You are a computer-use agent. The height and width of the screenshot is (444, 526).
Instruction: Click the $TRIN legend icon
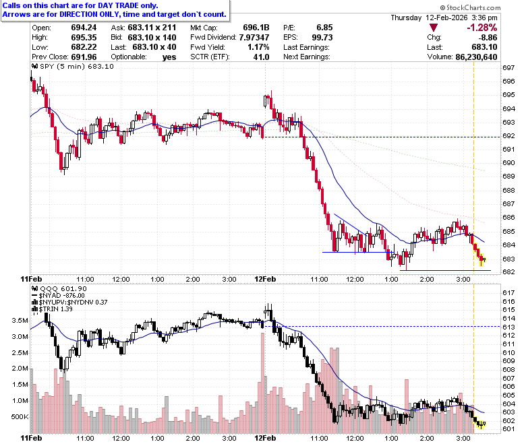pyautogui.click(x=34, y=309)
